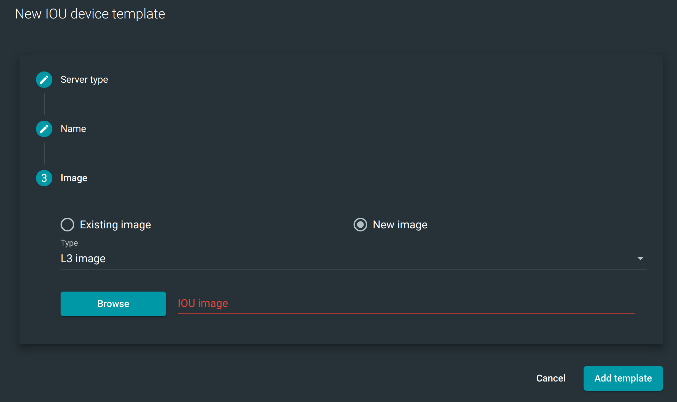Click the Existing image label text

pyautogui.click(x=115, y=225)
